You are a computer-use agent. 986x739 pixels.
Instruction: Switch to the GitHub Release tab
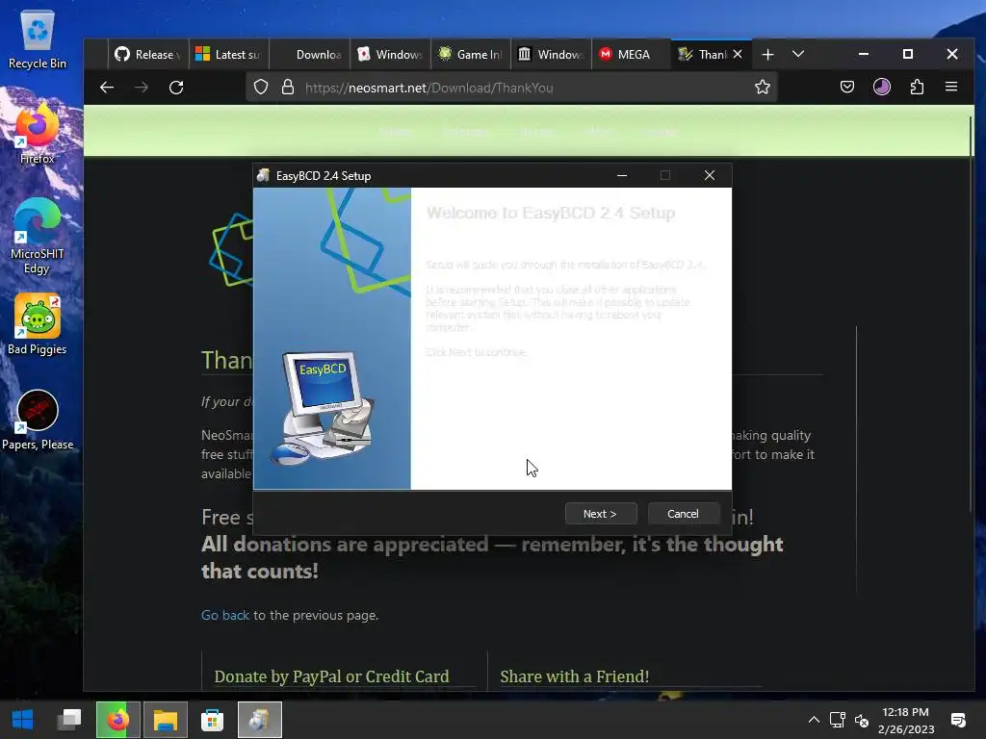(147, 55)
